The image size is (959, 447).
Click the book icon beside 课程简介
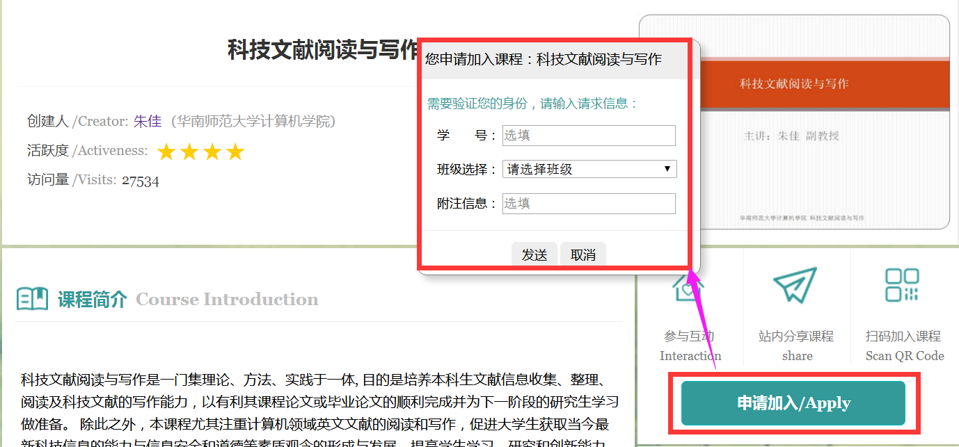[32, 299]
